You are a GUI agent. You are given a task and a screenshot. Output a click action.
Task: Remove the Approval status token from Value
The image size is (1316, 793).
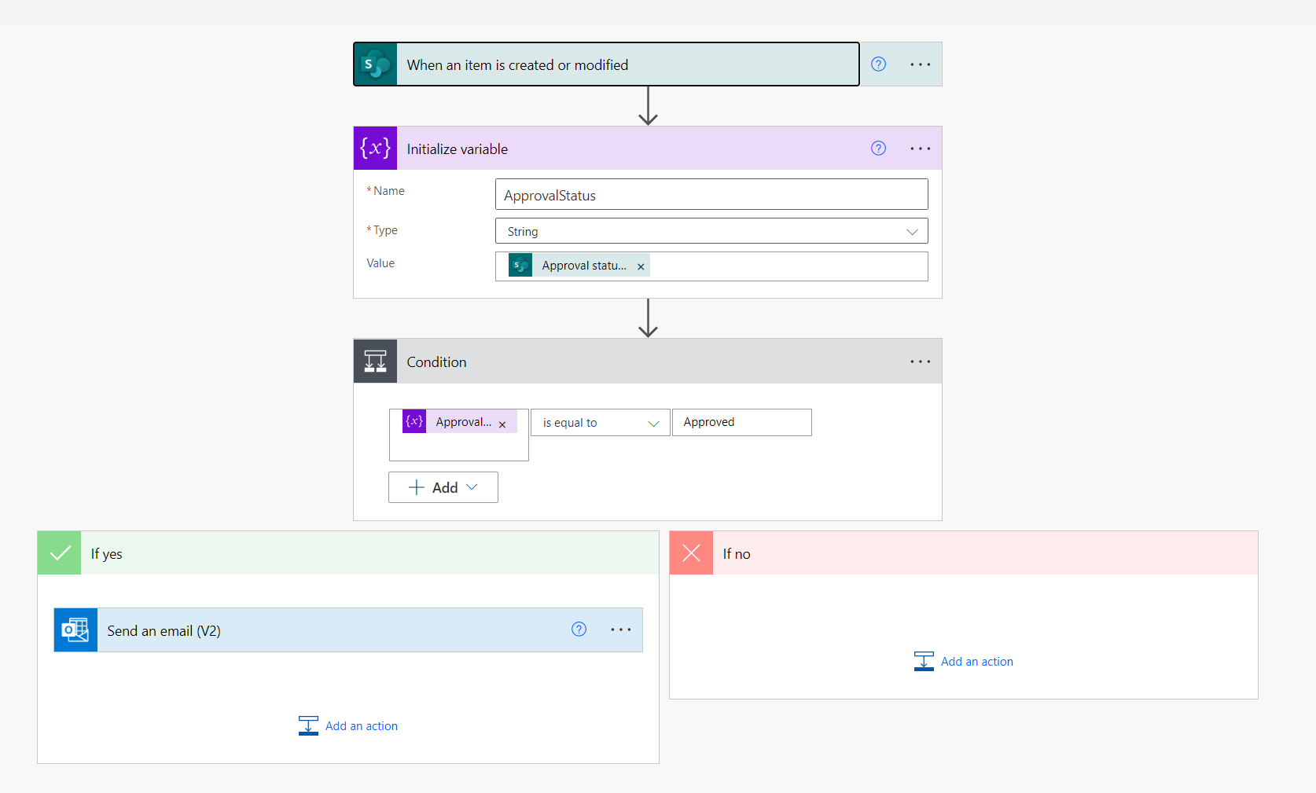pos(641,266)
